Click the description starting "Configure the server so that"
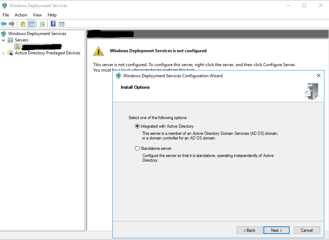The height and width of the screenshot is (240, 329). pos(208,158)
